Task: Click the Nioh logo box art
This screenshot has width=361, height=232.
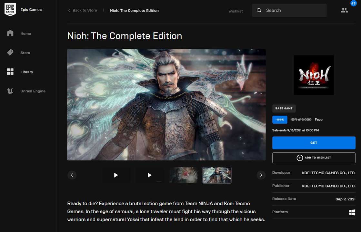Action: (314, 75)
